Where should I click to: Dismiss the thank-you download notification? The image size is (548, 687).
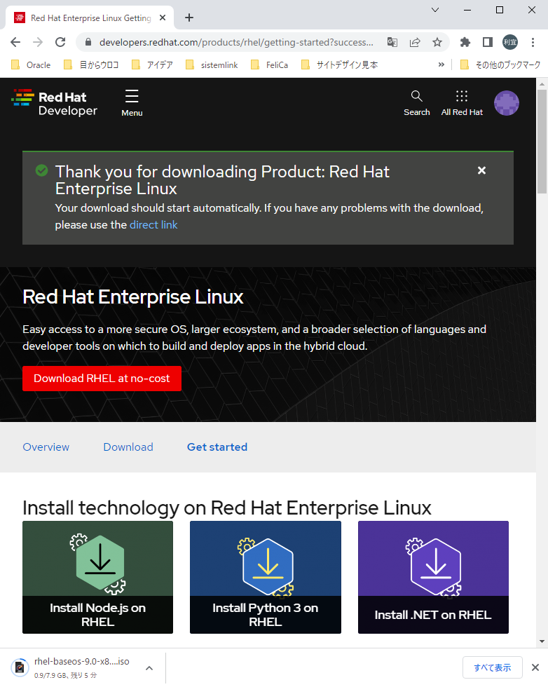tap(481, 170)
